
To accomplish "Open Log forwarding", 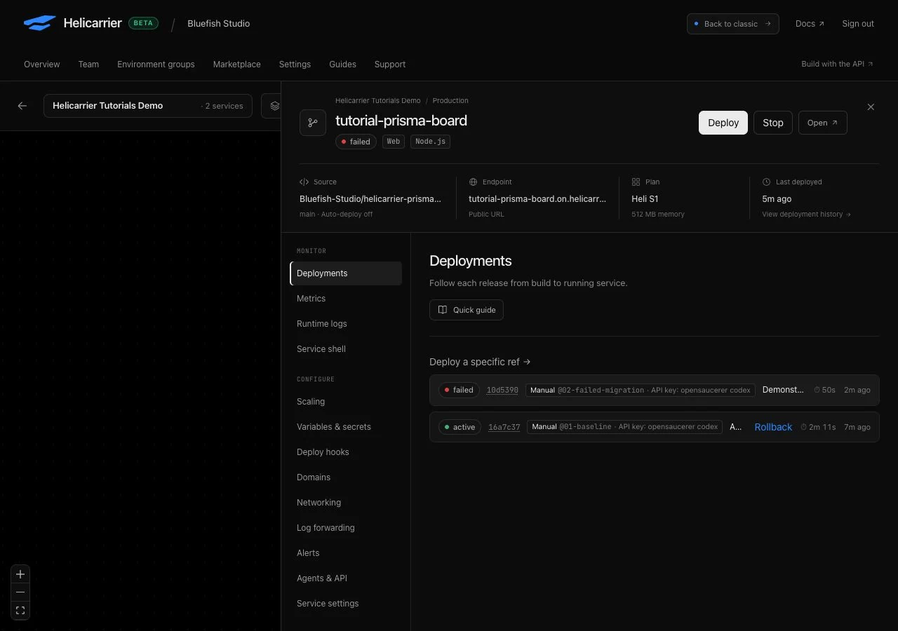I will (x=346, y=528).
